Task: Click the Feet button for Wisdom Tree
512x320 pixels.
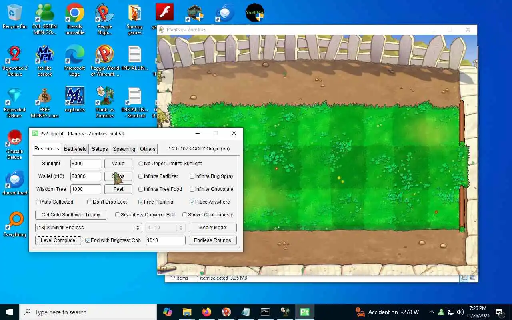Action: click(118, 189)
